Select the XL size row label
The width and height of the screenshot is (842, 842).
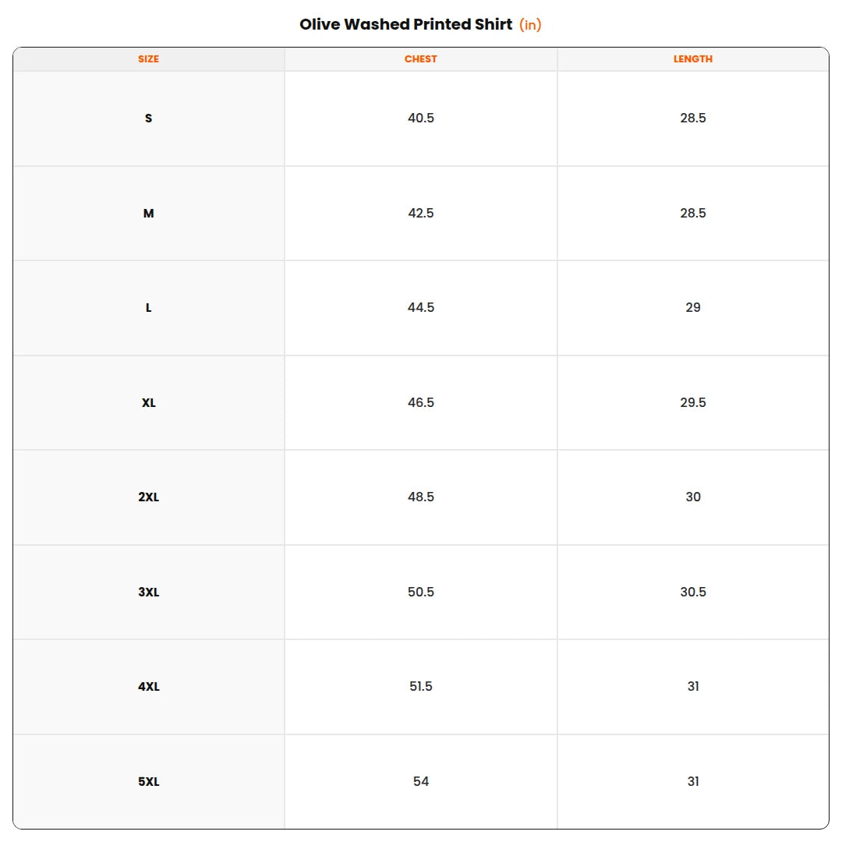coord(148,403)
